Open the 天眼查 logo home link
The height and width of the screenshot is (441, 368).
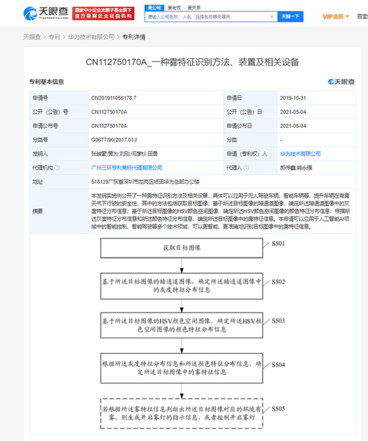45,13
